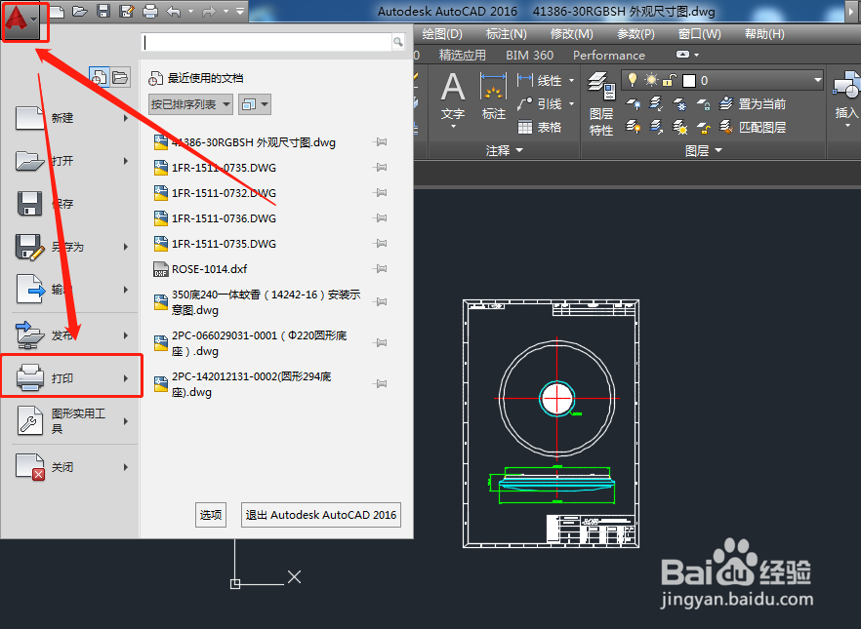This screenshot has width=861, height=629.
Task: Click the 选项 options button
Action: (211, 515)
